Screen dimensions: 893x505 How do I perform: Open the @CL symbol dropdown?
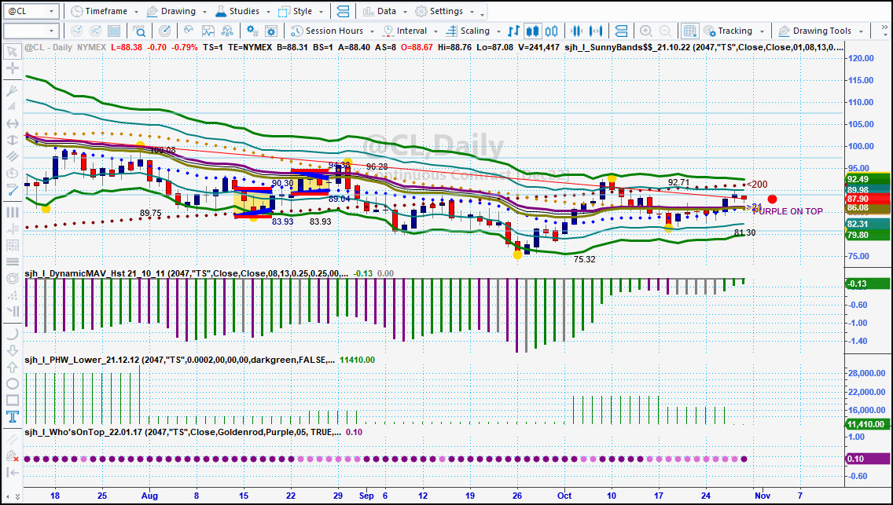pos(51,11)
